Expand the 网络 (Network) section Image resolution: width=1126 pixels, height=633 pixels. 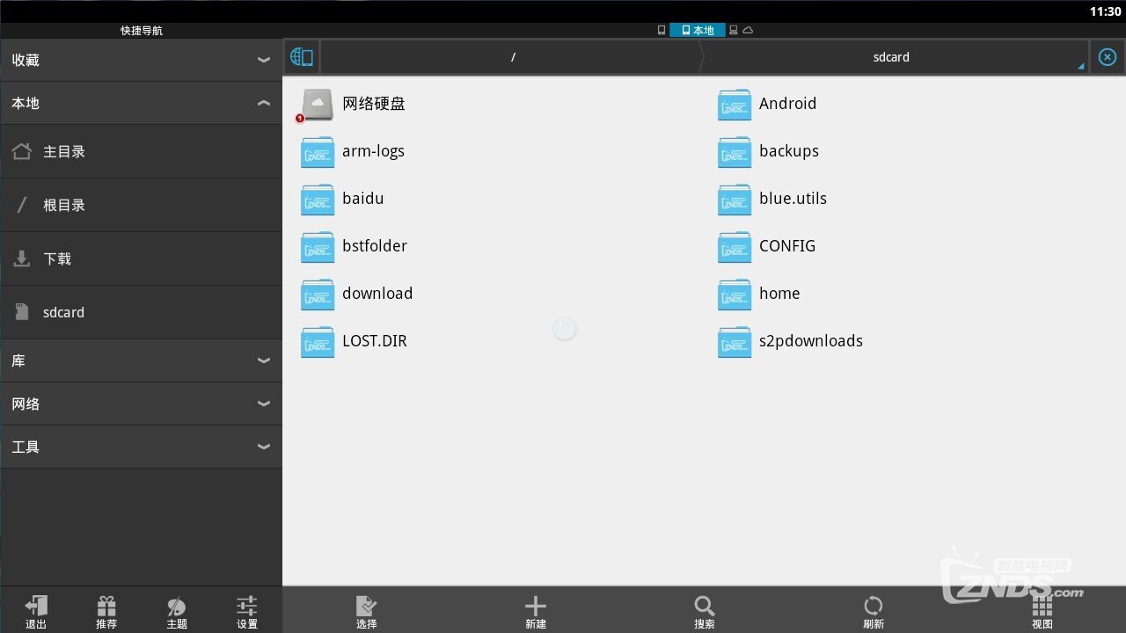point(263,404)
